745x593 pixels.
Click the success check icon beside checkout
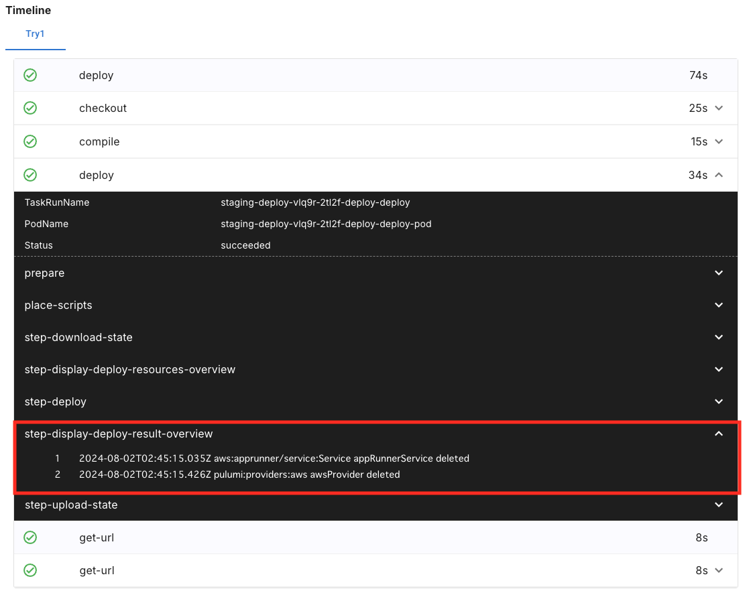click(x=30, y=108)
